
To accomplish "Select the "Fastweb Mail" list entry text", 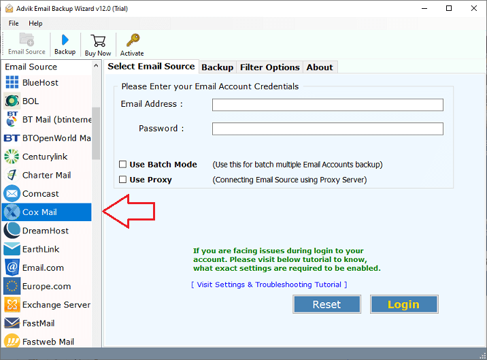I will click(x=48, y=342).
